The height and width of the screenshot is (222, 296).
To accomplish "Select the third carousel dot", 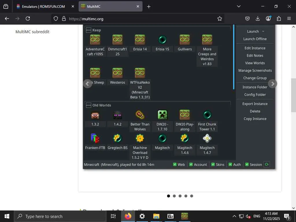I will point(180,196).
